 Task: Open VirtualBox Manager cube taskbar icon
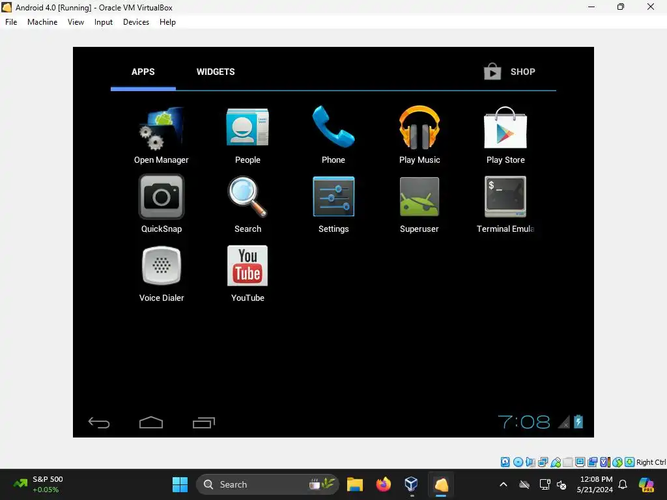412,484
